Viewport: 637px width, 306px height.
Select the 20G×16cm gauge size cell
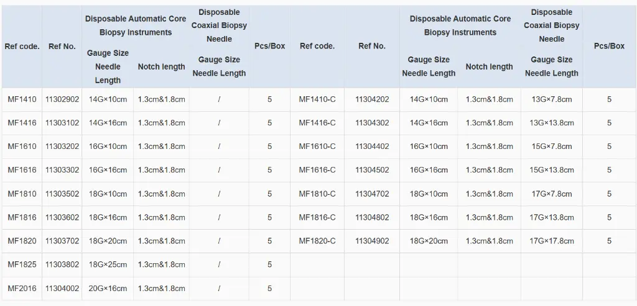[x=108, y=288]
